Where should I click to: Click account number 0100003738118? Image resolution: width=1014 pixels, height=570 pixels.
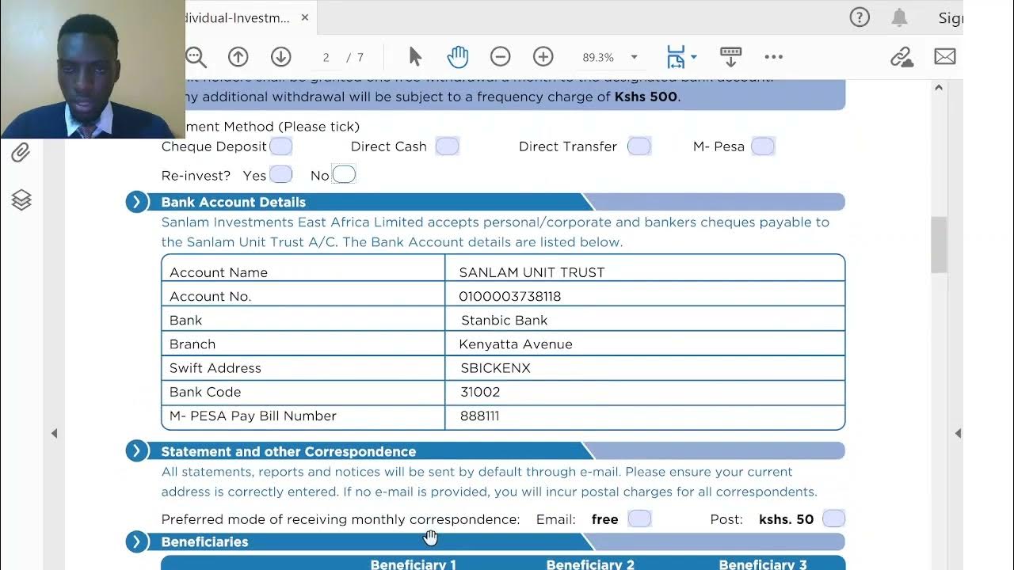pos(510,296)
